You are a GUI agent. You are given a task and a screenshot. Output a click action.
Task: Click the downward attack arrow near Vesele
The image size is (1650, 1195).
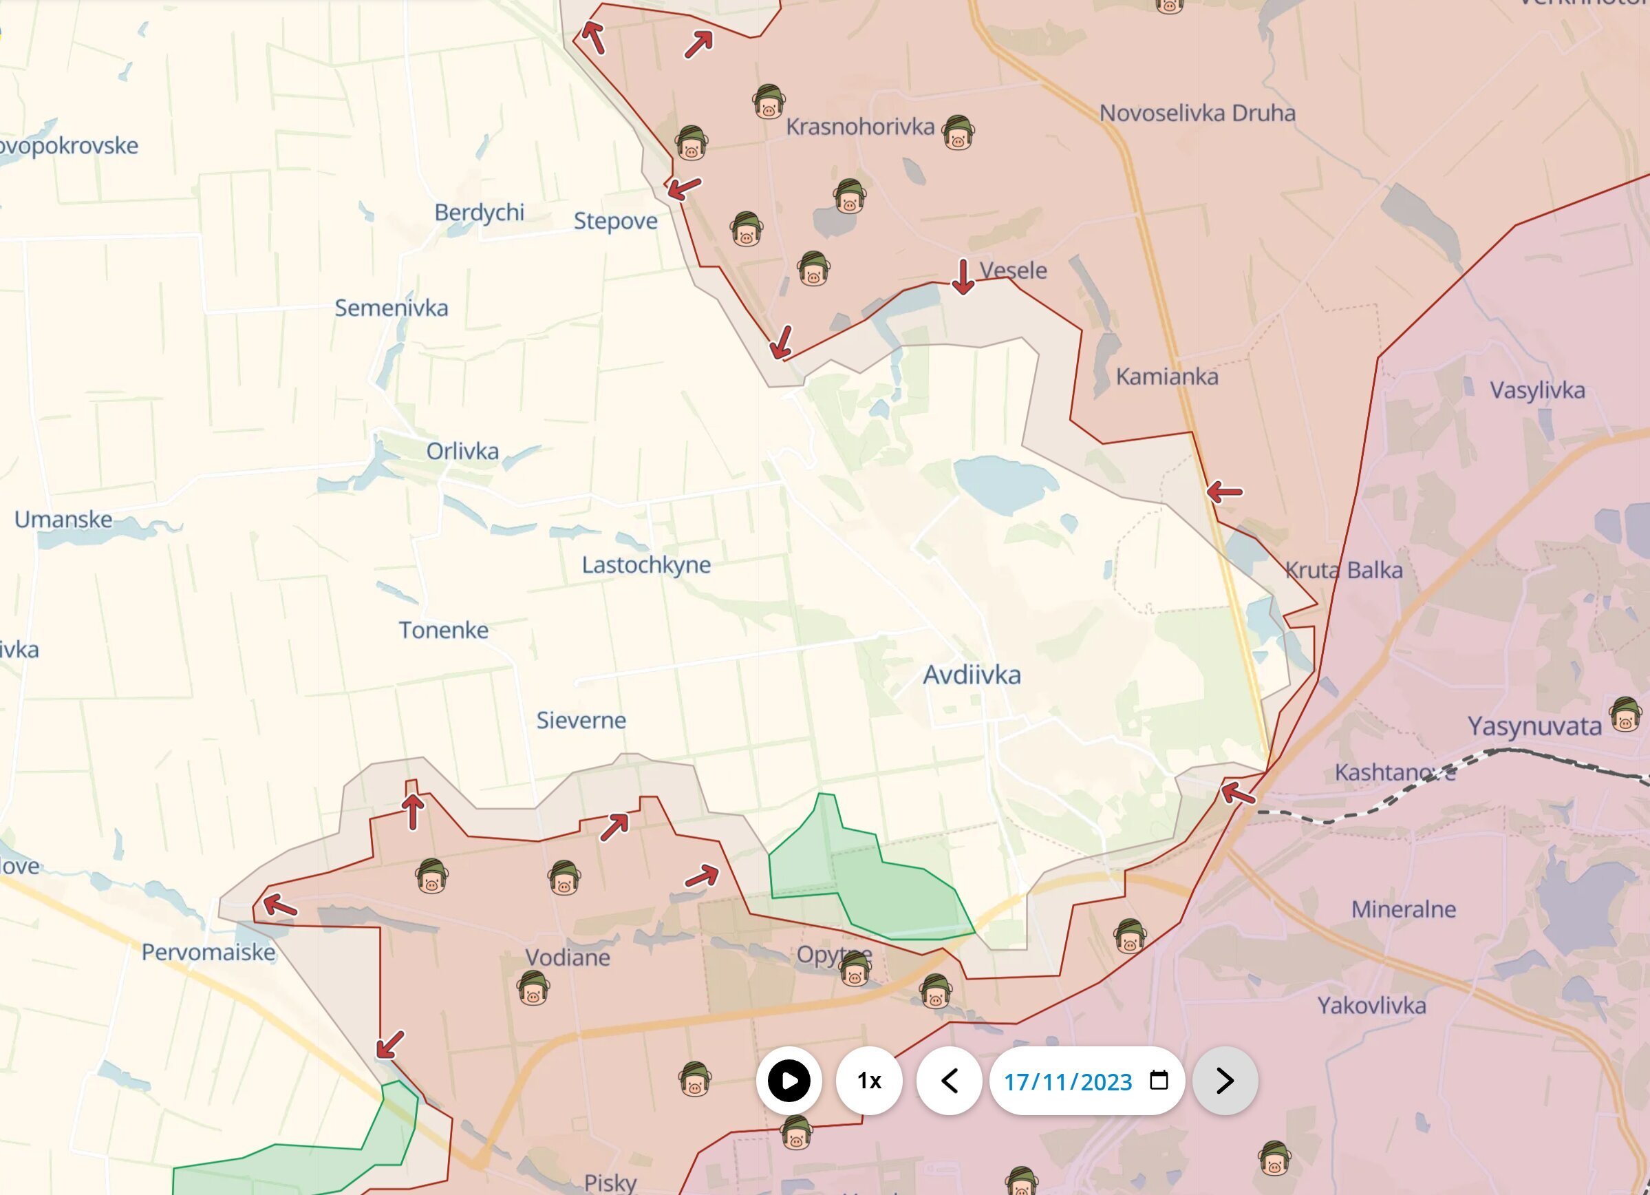(963, 277)
